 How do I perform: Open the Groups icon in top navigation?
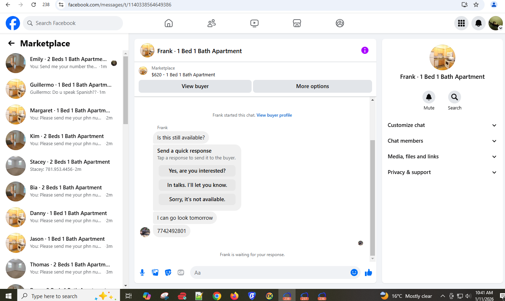tap(340, 23)
